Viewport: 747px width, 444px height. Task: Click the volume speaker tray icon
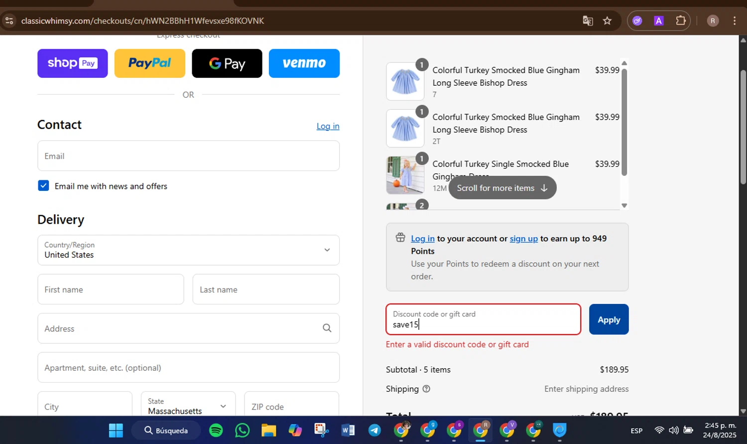pos(674,430)
